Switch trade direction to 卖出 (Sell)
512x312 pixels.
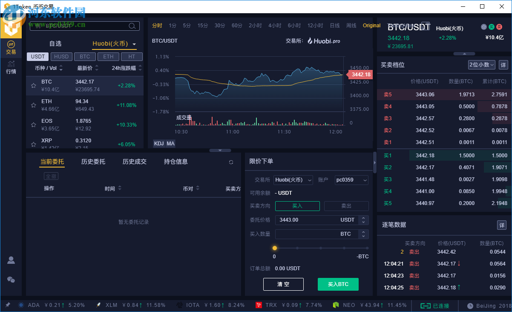click(346, 206)
